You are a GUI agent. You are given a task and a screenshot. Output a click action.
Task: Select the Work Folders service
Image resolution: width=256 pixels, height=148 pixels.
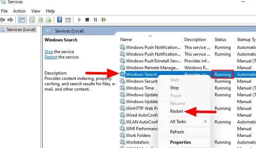tap(138, 136)
